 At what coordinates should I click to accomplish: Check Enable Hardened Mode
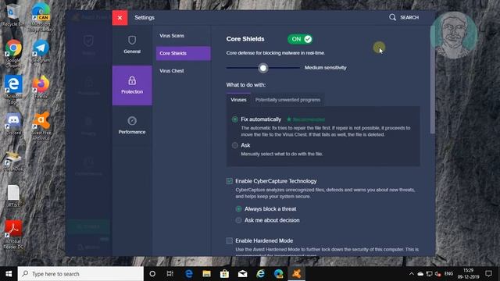(x=229, y=240)
